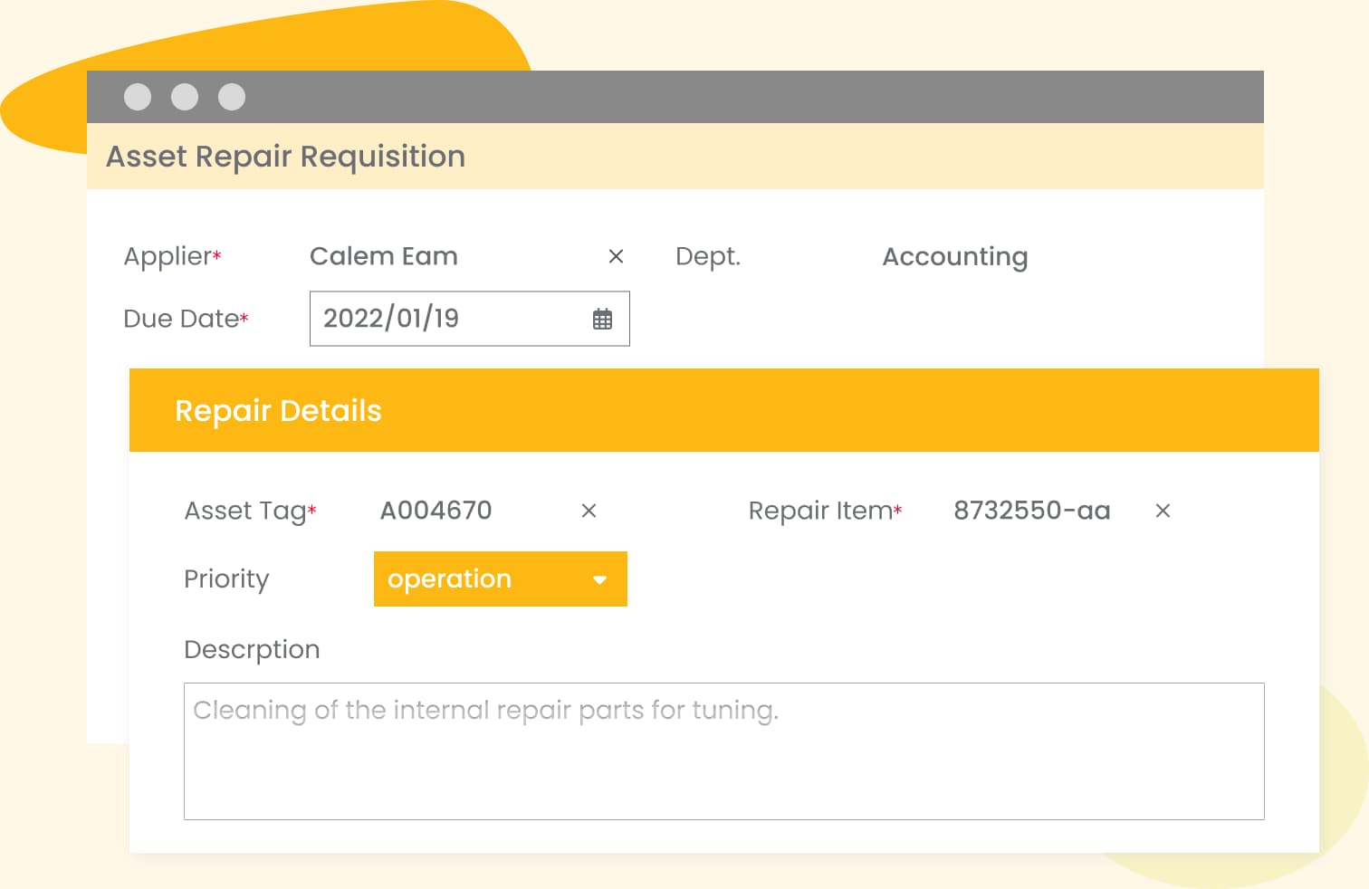
Task: Expand the Priority dropdown showing operation
Action: point(500,579)
